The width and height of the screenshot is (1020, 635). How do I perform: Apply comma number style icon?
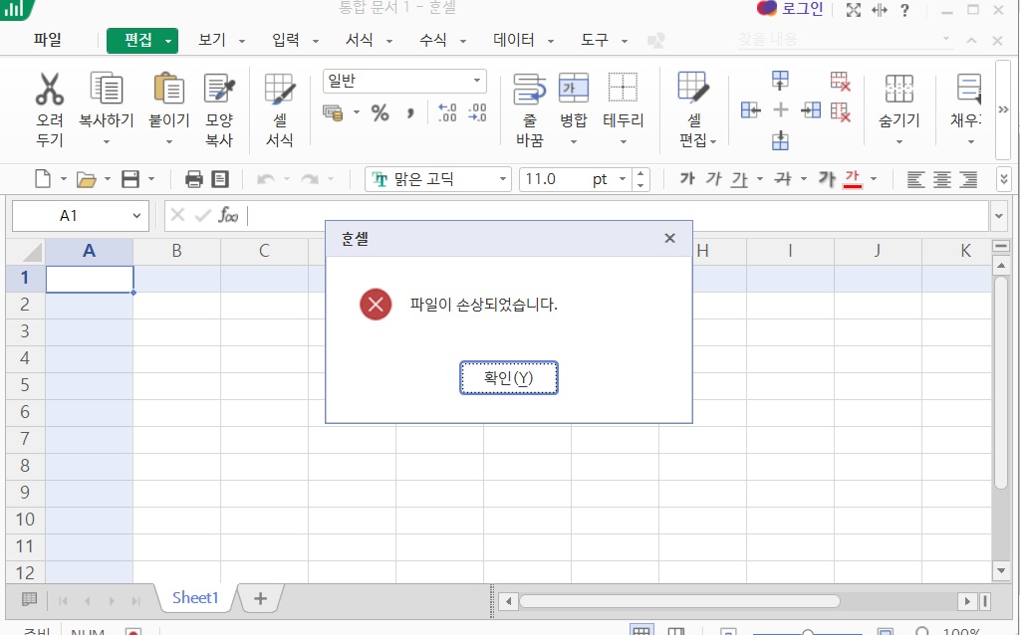coord(410,113)
